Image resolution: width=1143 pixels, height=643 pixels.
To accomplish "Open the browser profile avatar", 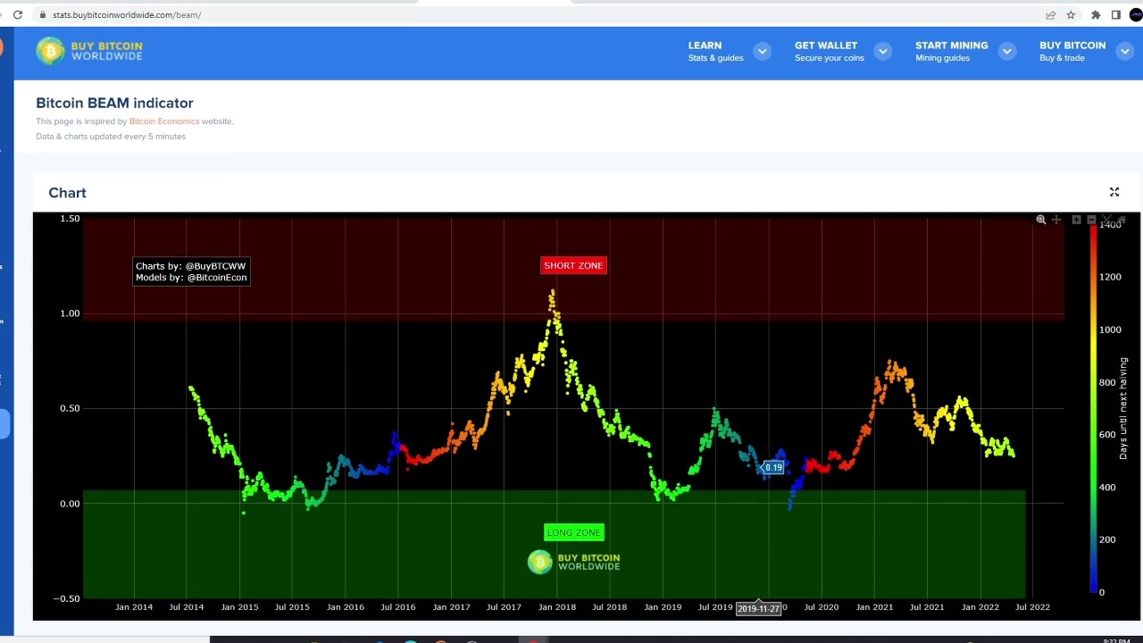I will pyautogui.click(x=1136, y=14).
